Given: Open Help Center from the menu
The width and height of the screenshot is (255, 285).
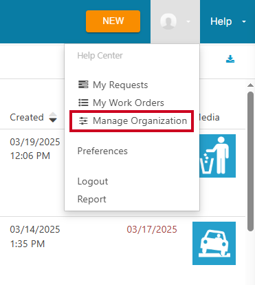Looking at the screenshot, I should click(x=100, y=56).
